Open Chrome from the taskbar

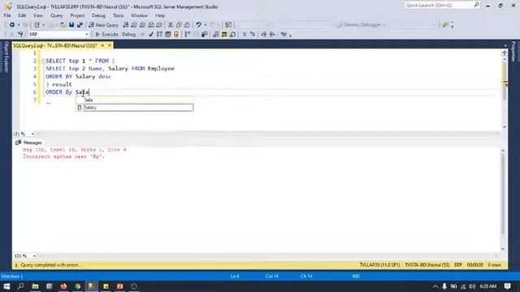(x=78, y=286)
